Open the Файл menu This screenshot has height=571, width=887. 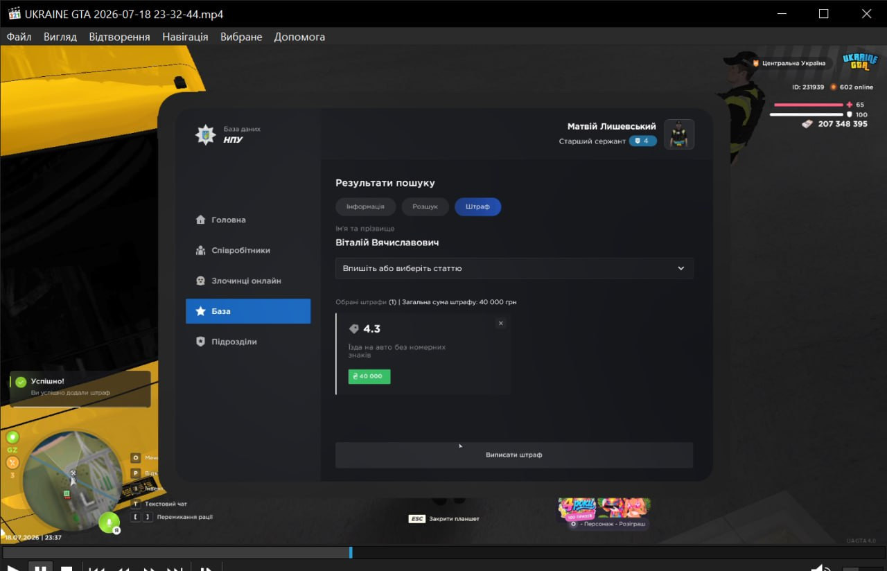coord(19,37)
